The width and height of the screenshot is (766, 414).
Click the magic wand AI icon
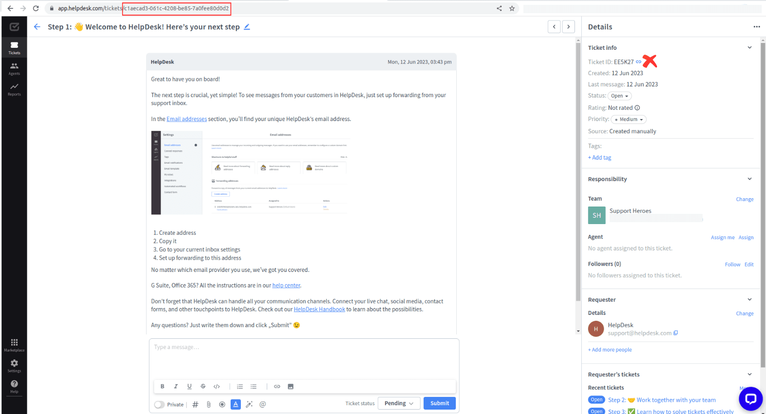pos(249,404)
